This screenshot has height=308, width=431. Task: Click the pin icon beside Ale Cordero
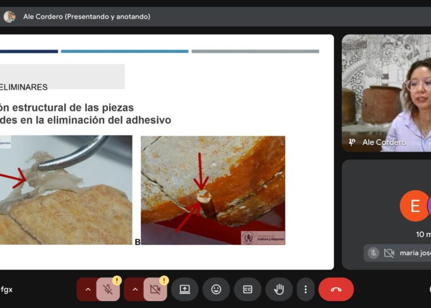[x=352, y=142]
